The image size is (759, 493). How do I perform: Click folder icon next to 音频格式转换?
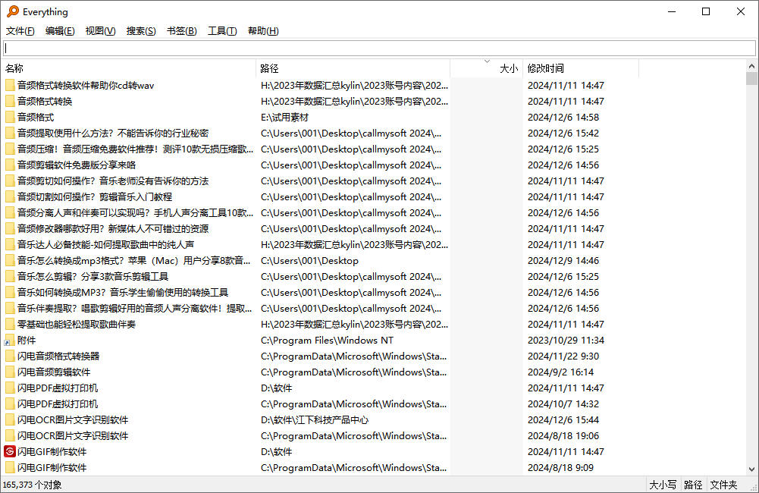click(10, 102)
